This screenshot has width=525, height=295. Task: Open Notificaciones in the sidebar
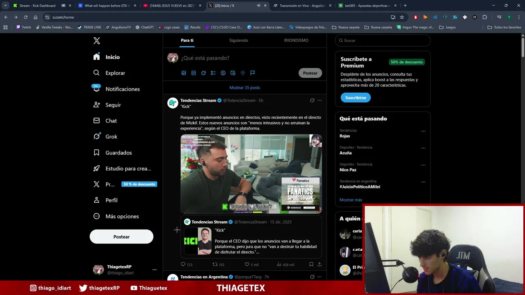(116, 89)
